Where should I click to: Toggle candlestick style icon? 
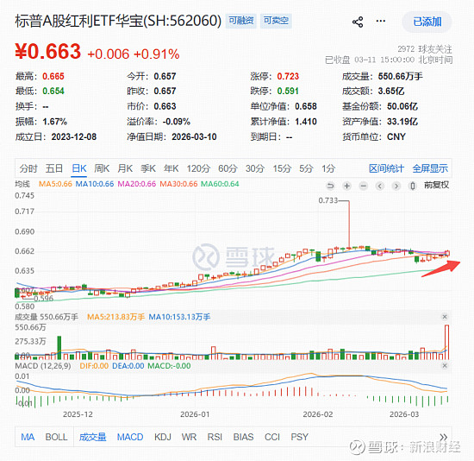413,186
